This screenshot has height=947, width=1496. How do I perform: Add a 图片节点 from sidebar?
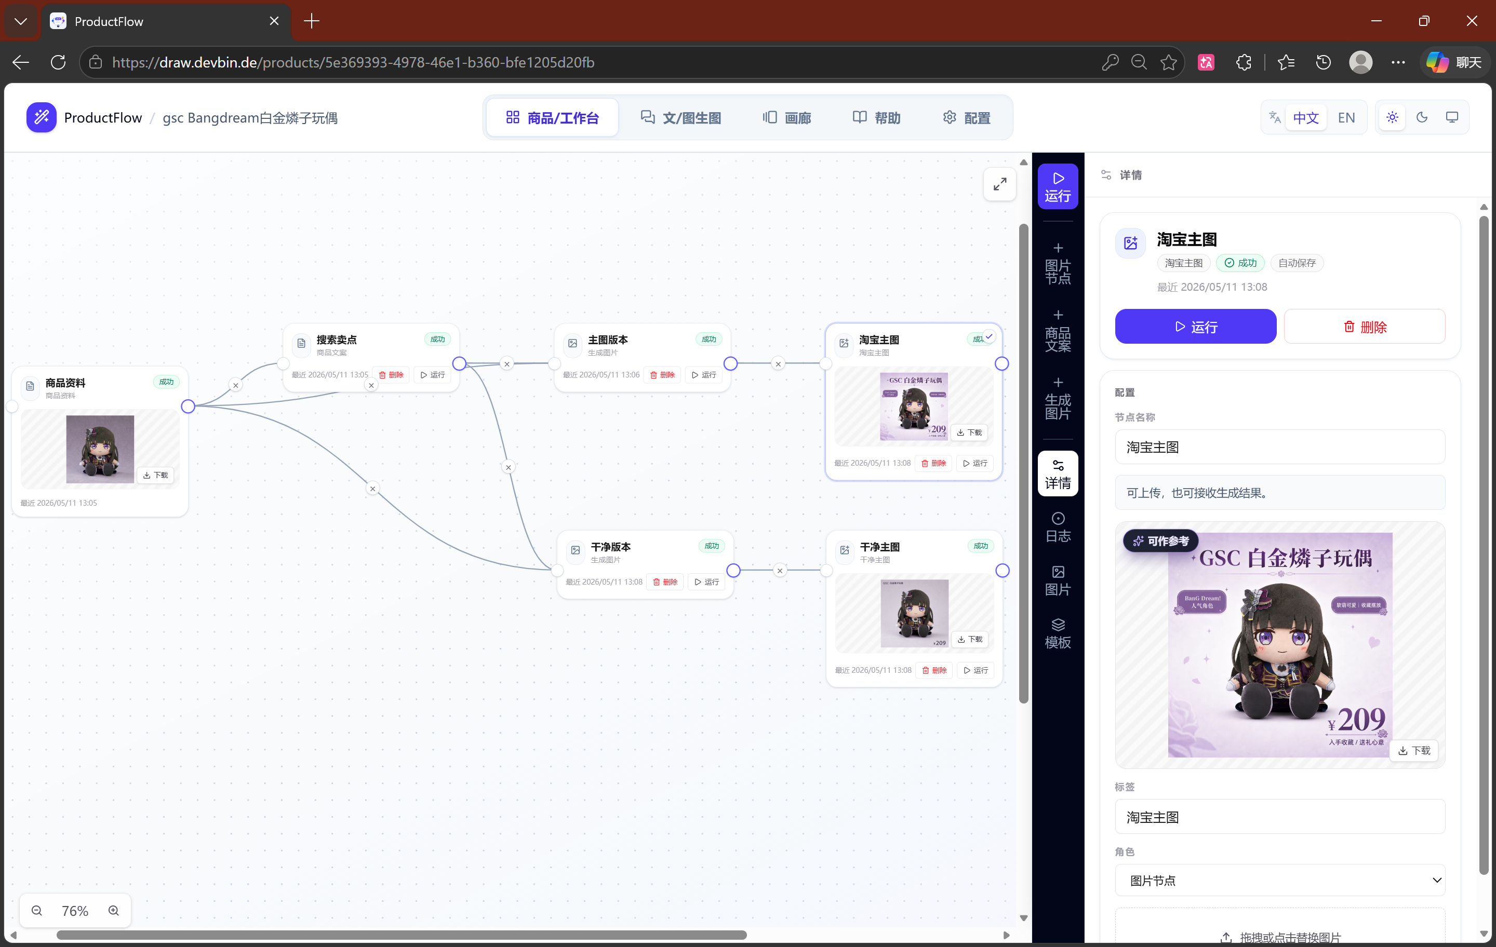point(1058,263)
